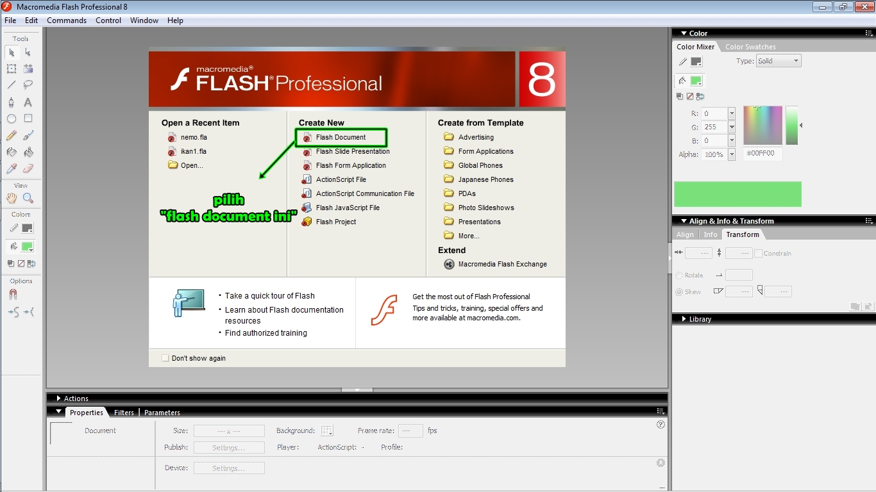This screenshot has width=876, height=492.
Task: Click the Publish Settings button
Action: point(229,448)
